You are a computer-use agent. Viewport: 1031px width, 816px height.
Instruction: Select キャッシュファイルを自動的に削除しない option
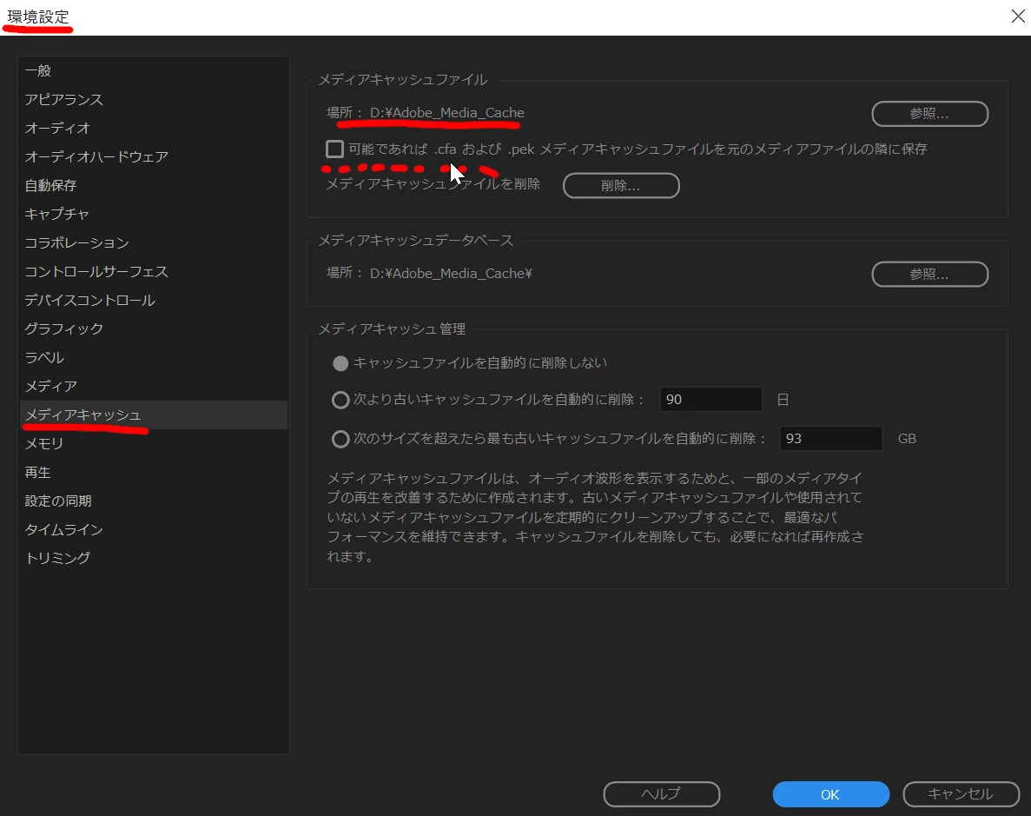pos(340,363)
